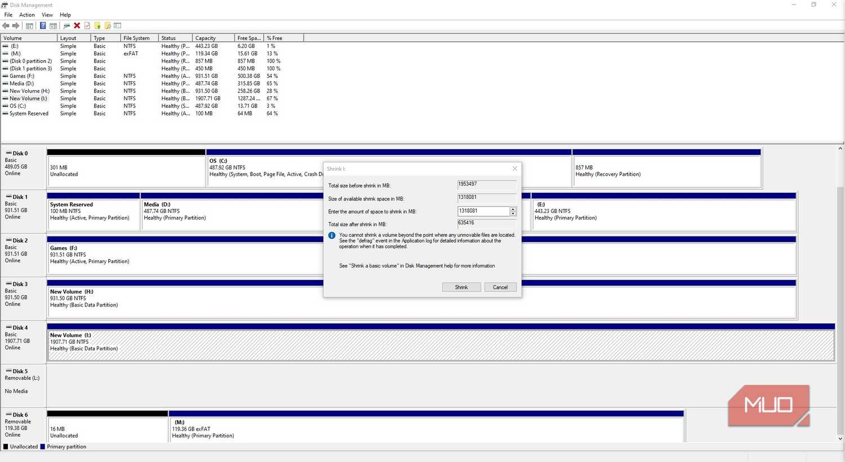
Task: Sort by the File System column header
Action: tap(139, 38)
